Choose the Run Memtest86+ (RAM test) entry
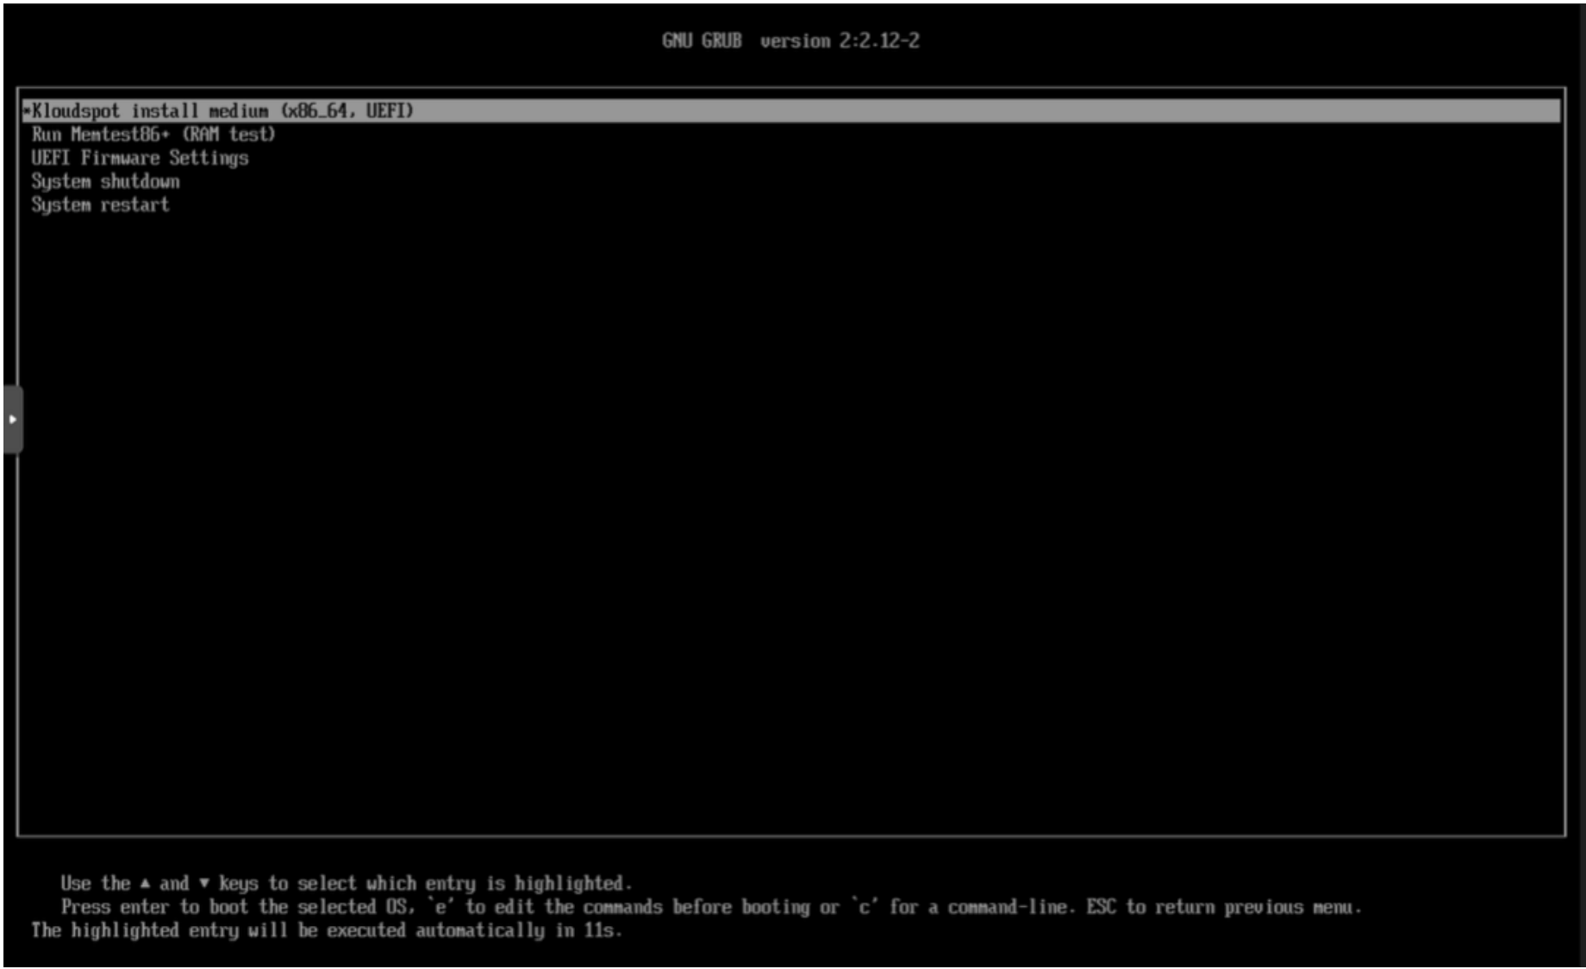Image resolution: width=1586 pixels, height=969 pixels. tap(153, 134)
